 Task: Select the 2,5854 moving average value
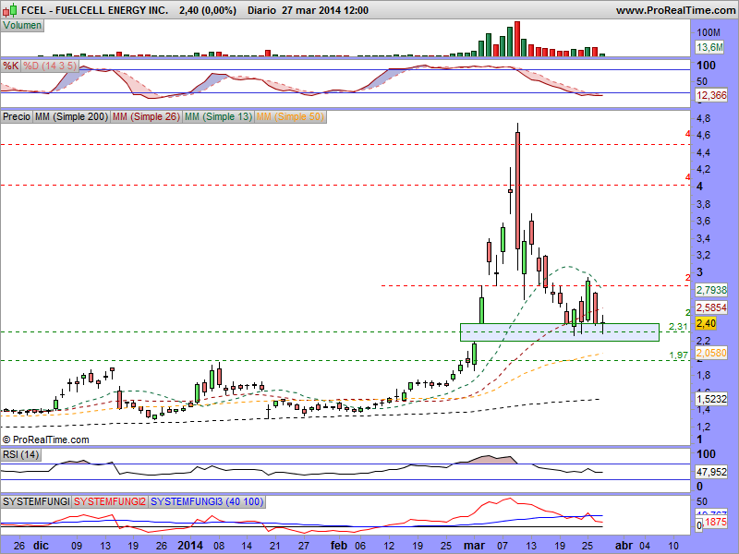[x=711, y=307]
